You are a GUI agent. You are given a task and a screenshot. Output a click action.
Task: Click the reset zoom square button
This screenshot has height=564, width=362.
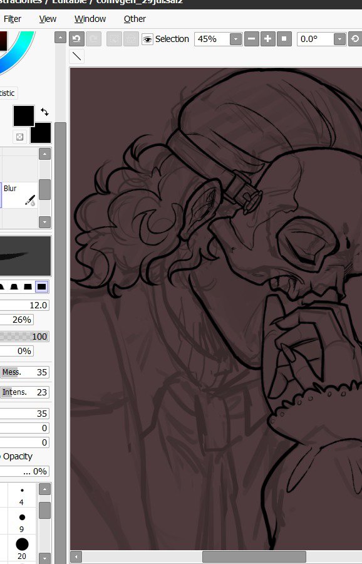coord(284,39)
